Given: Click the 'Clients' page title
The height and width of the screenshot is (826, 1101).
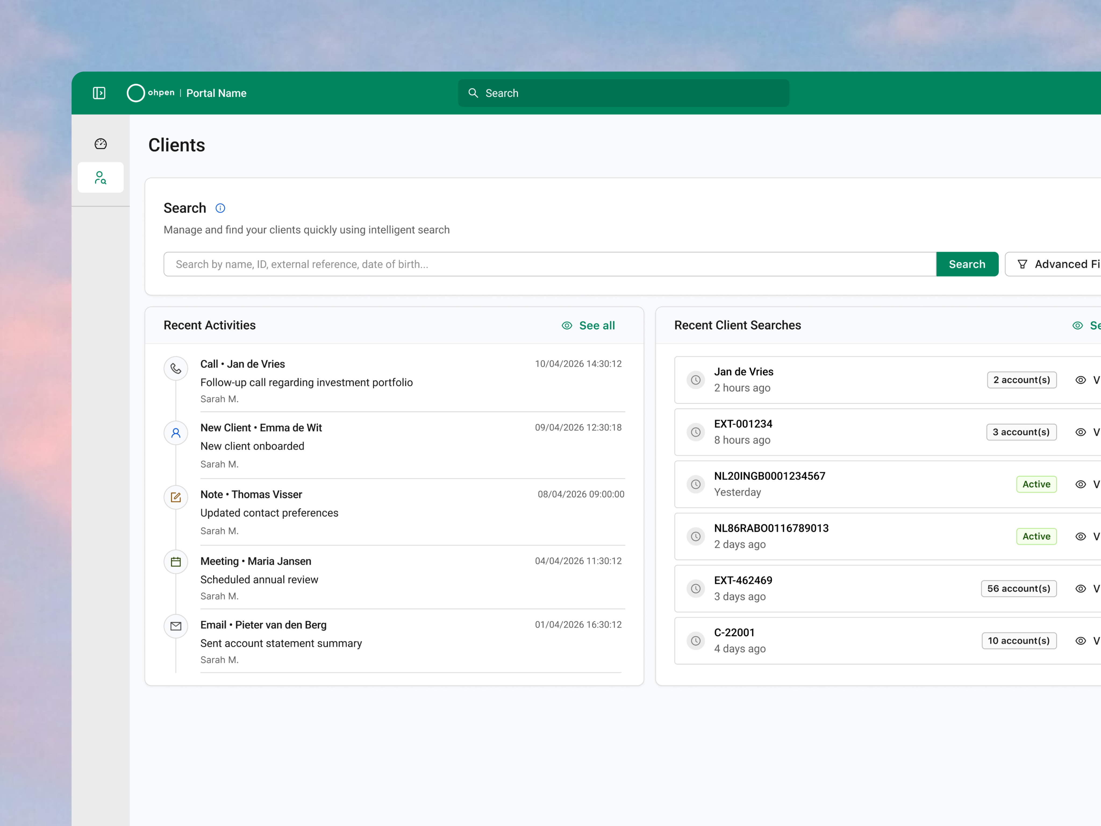Looking at the screenshot, I should pos(177,145).
